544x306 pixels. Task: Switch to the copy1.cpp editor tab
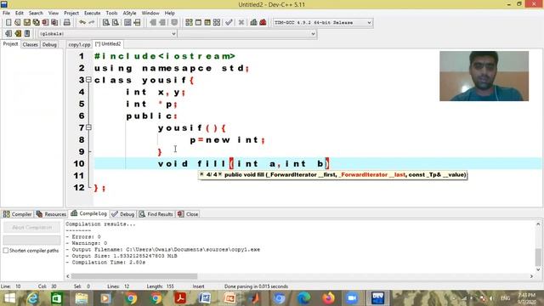(x=79, y=44)
